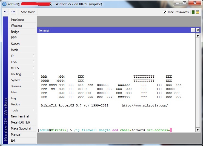The width and height of the screenshot is (203, 146).
Task: Close the WinBox window
Action: pyautogui.click(x=195, y=3)
